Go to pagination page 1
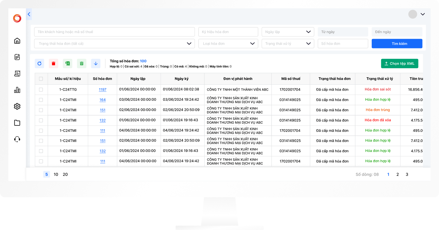The width and height of the screenshot is (439, 230). (388, 174)
